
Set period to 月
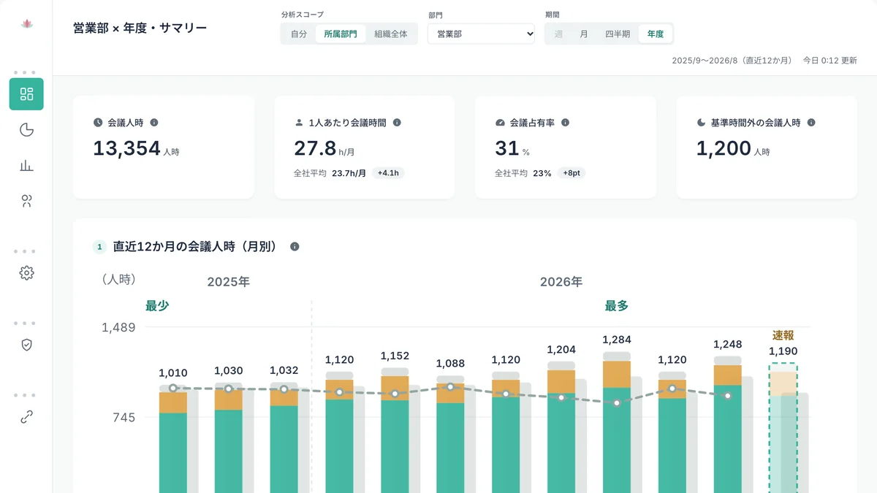[583, 34]
